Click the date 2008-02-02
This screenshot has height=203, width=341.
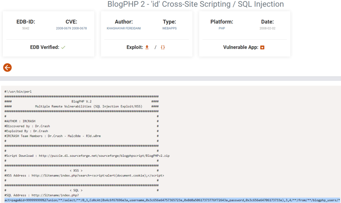point(267,28)
